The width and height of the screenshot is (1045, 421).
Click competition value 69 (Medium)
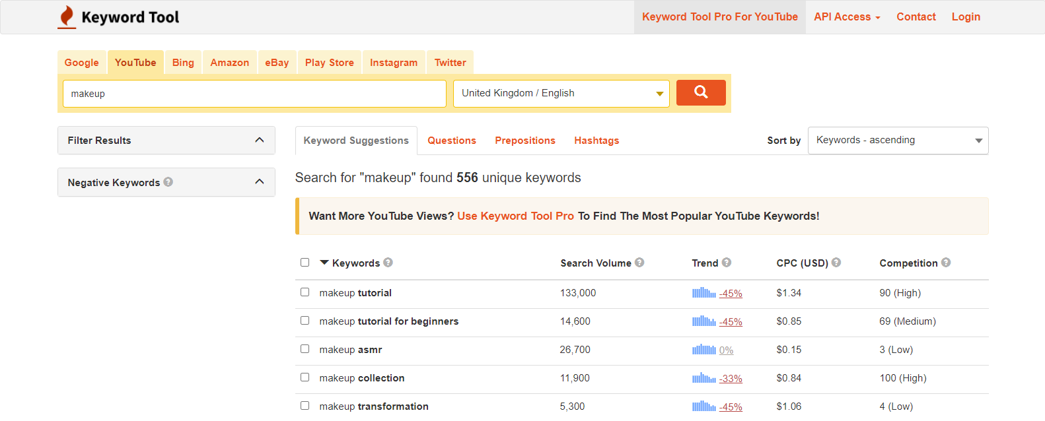tap(908, 321)
